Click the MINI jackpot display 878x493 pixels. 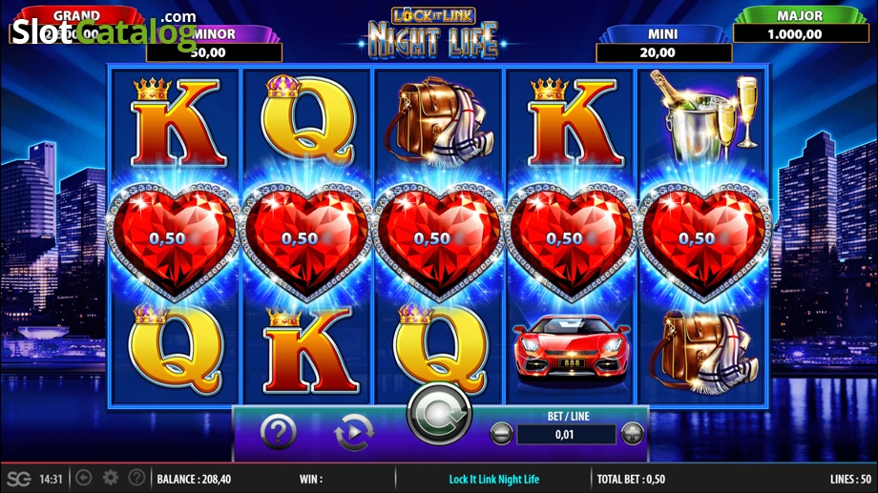point(663,44)
